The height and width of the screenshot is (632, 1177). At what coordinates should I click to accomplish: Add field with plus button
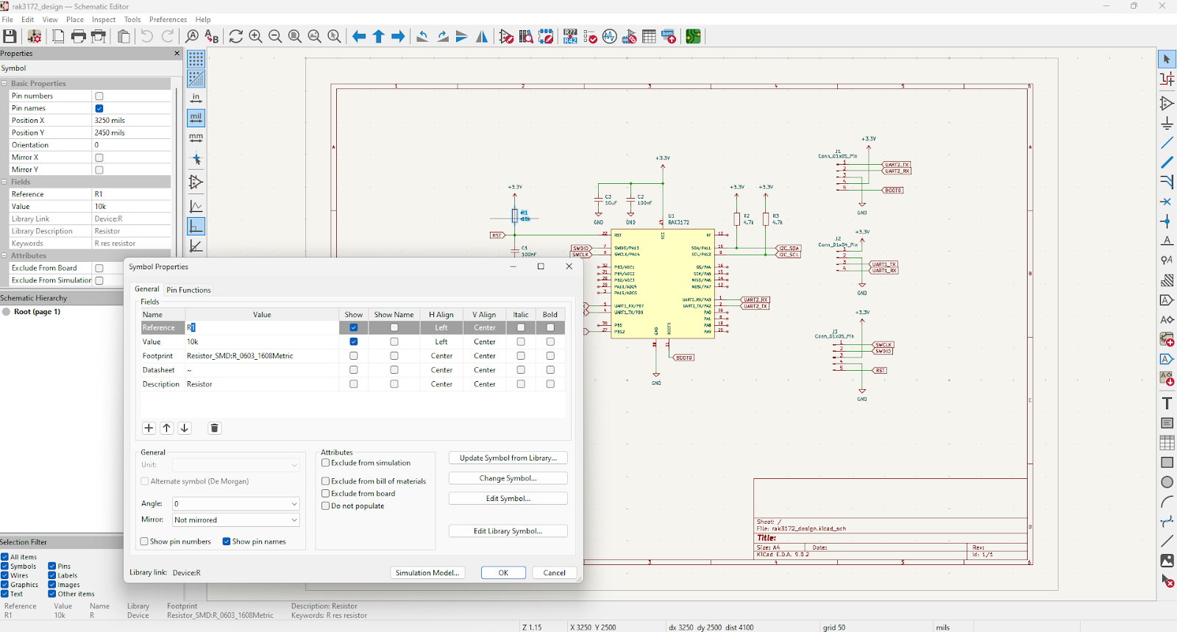149,428
